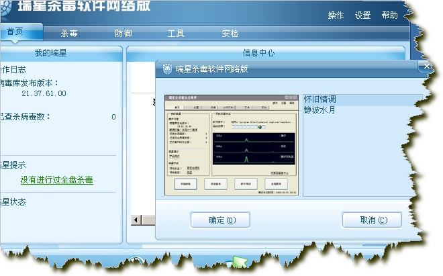
Task: Click the 信息中心 panel header
Action: tap(266, 53)
